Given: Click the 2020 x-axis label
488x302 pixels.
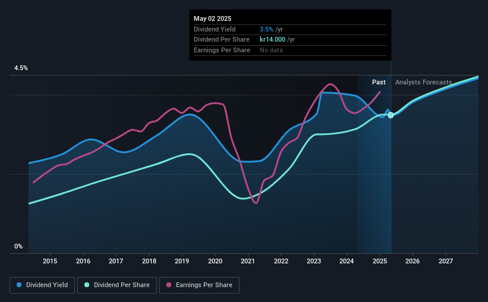Looking at the screenshot, I should pos(215,261).
